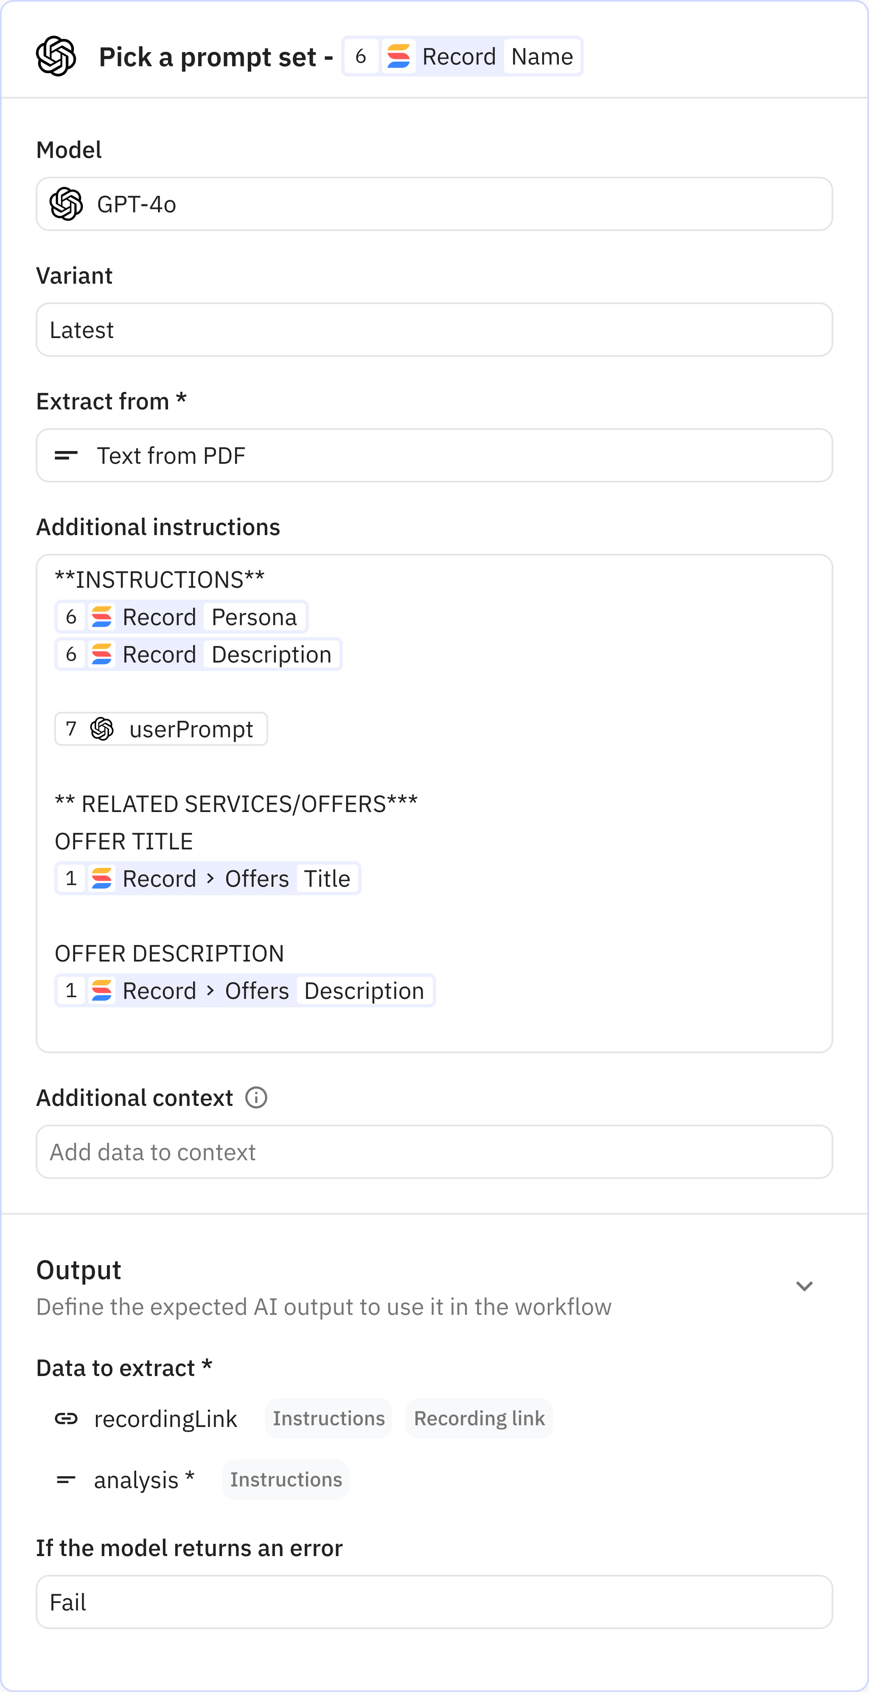Click Instructions tag next to analysis

click(x=286, y=1480)
